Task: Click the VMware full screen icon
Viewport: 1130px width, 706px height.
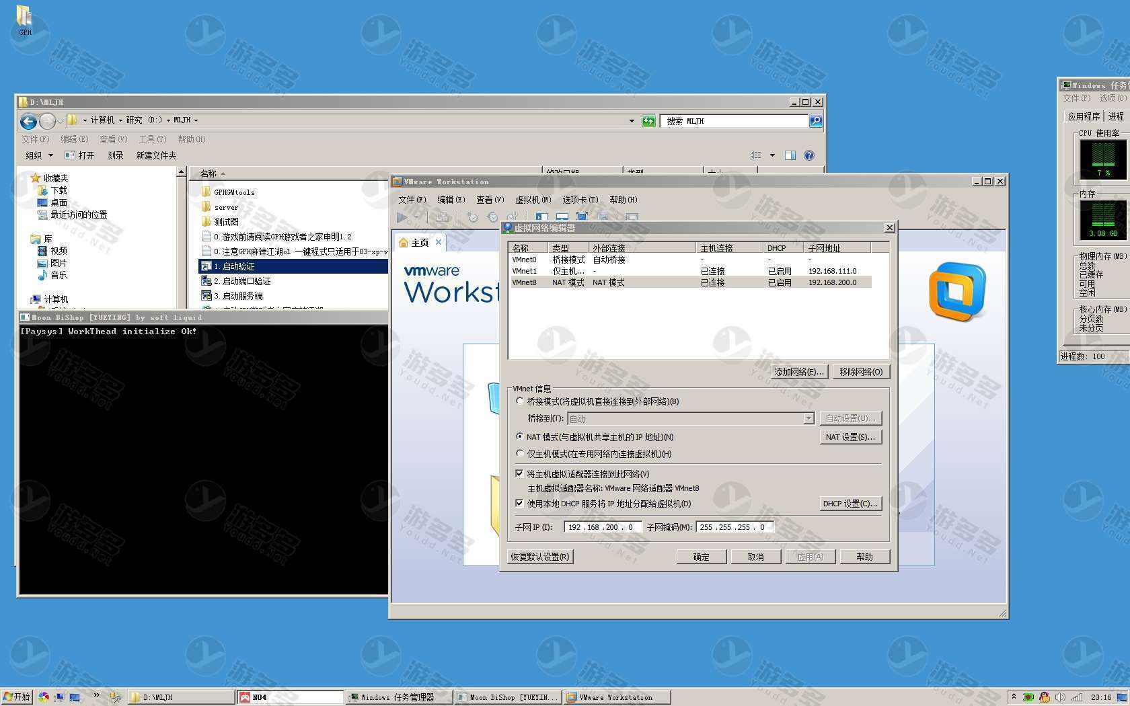Action: [x=582, y=217]
